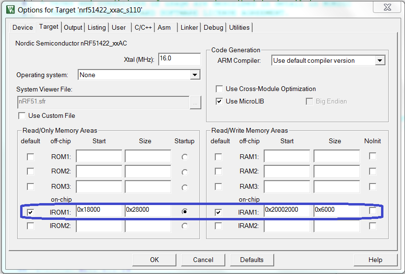Open the Output tab

click(73, 27)
